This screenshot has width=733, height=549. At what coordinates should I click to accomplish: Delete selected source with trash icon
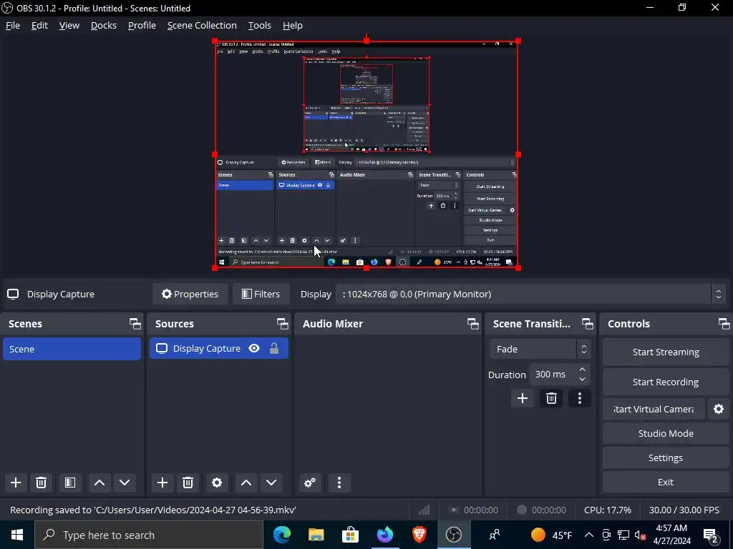click(x=188, y=483)
